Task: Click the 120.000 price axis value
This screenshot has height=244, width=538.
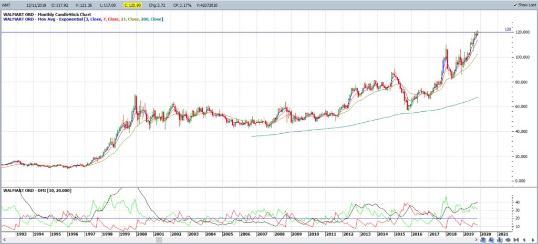Action: [x=522, y=32]
